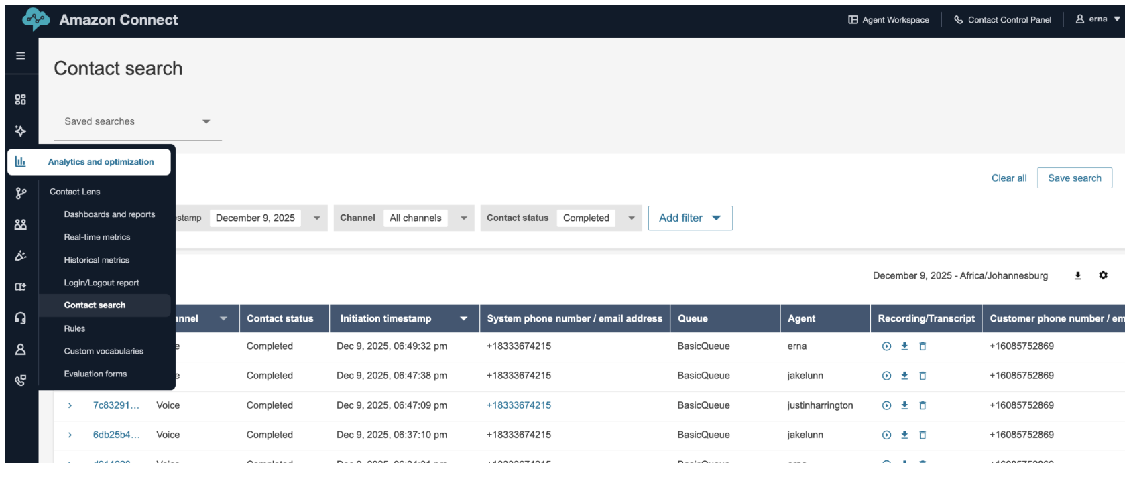Expand the contact row 7c83291
Screen dimensions: 1129x489
70,405
